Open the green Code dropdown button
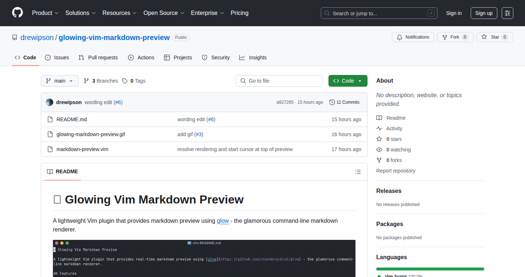 [x=348, y=81]
